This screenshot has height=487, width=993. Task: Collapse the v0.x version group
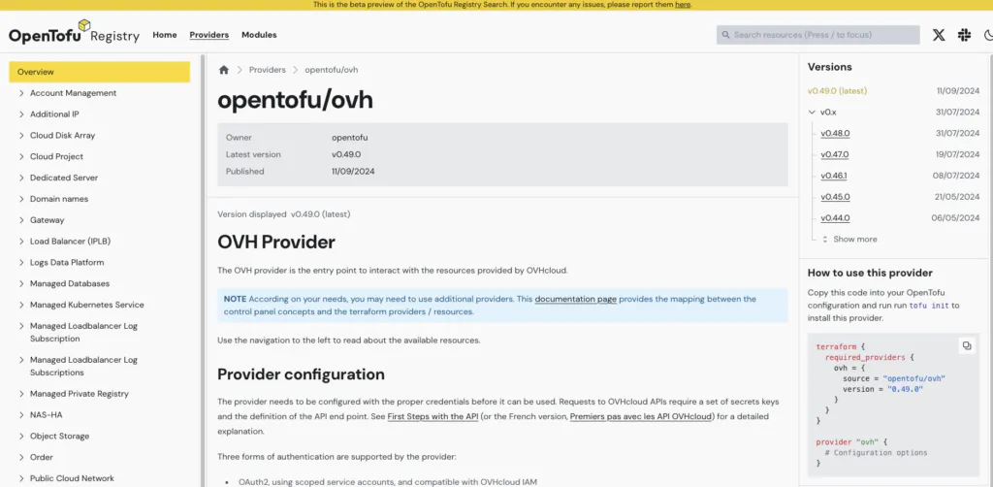click(x=812, y=113)
